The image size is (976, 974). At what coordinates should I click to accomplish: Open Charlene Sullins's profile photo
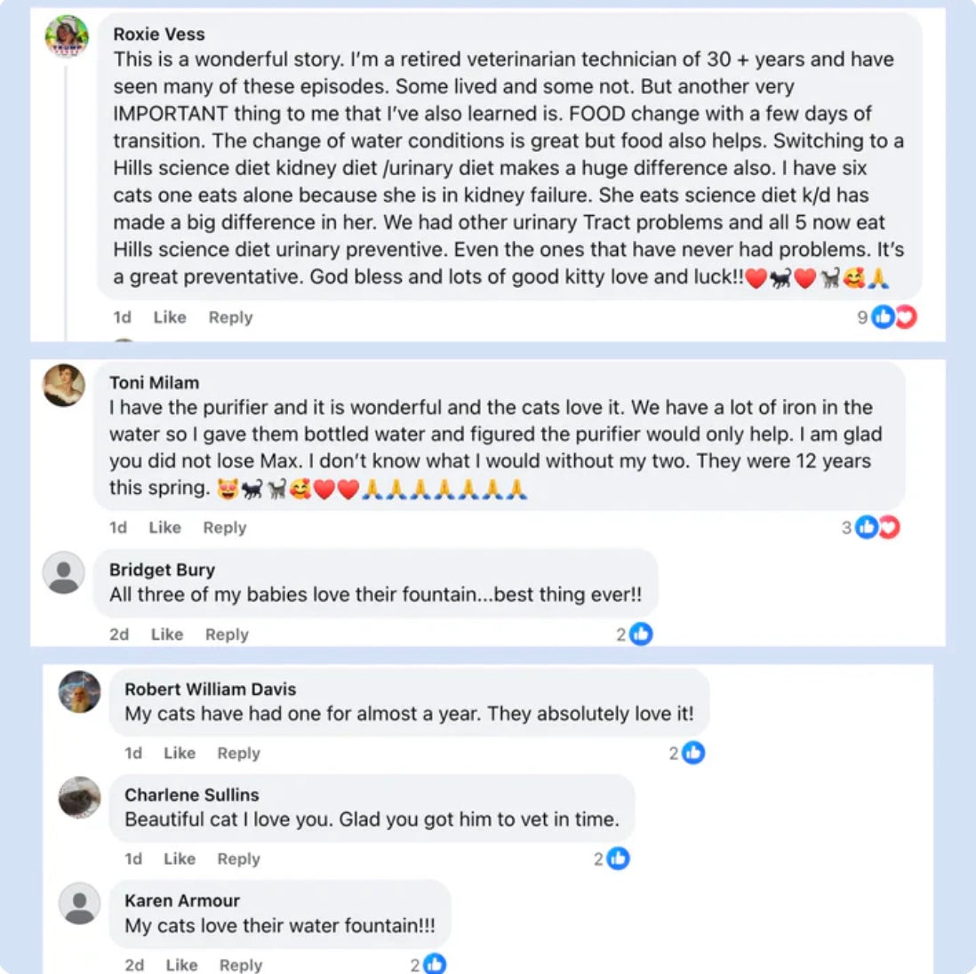[79, 797]
